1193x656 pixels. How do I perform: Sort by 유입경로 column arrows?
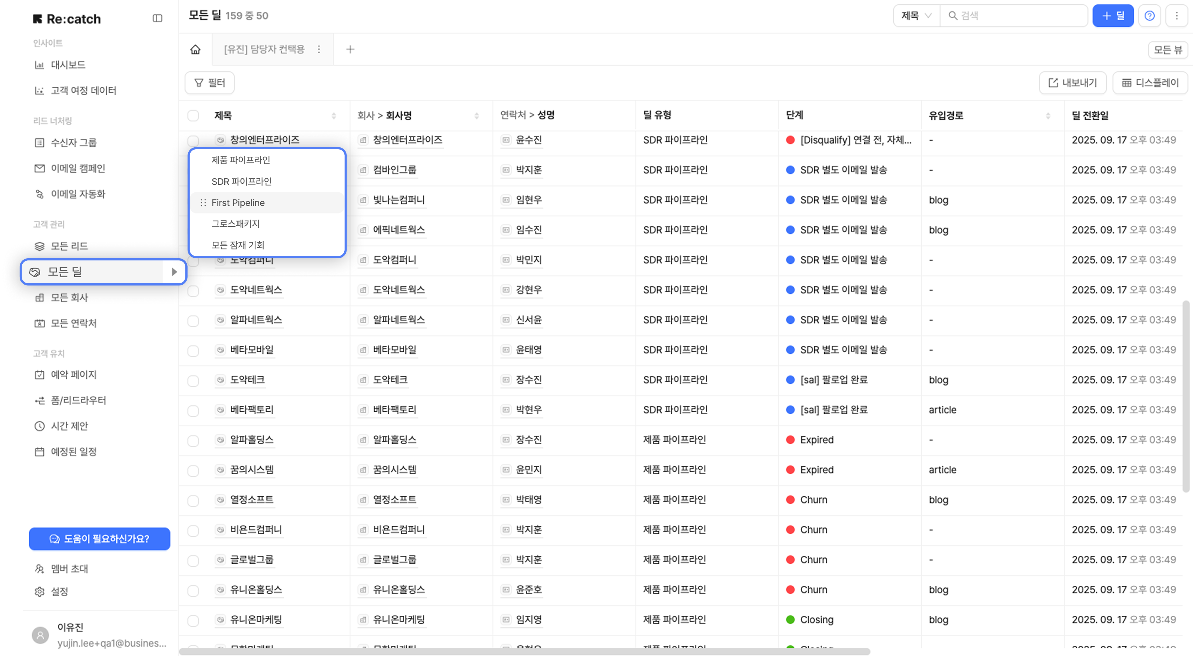1048,116
